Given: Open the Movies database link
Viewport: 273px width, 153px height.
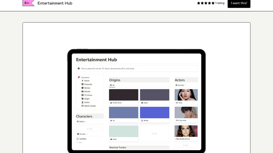Looking at the screenshot, I should [87, 91].
